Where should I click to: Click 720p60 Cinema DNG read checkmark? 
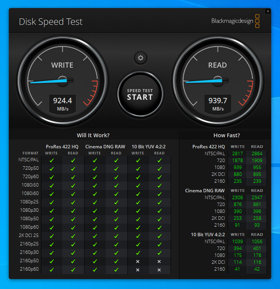(x=116, y=177)
